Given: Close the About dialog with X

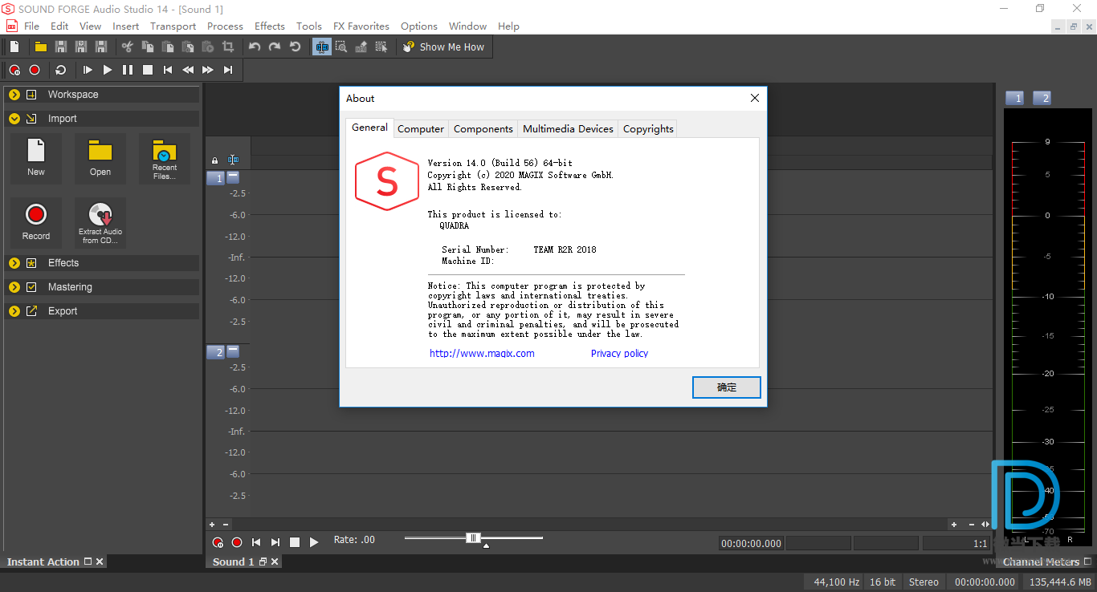Looking at the screenshot, I should click(754, 98).
